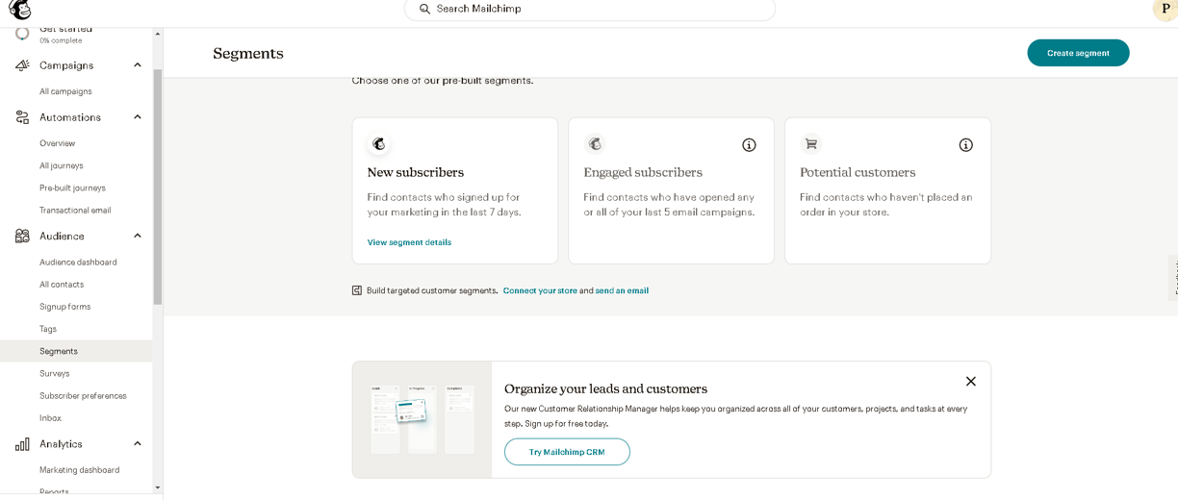Screen dimensions: 1178x500
Task: Show info for Engaged subscribers
Action: click(749, 145)
